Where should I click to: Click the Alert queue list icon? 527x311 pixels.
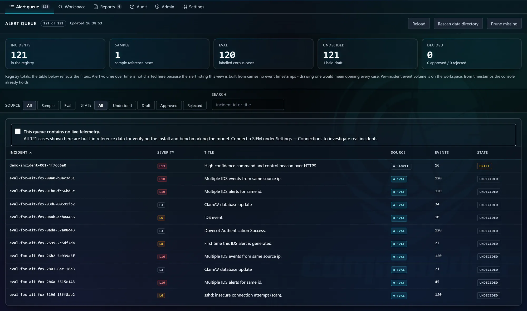coord(12,7)
